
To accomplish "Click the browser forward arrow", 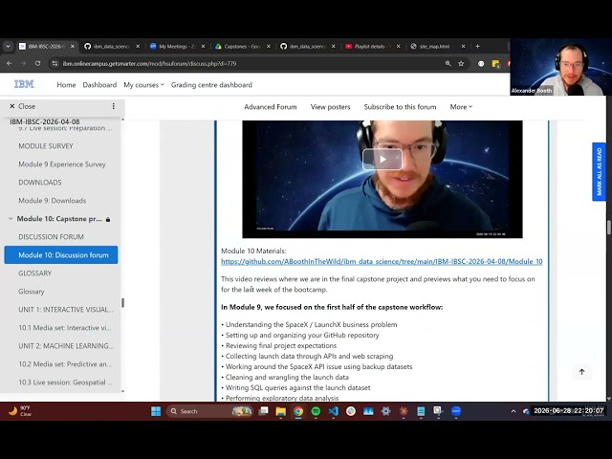I will click(23, 63).
